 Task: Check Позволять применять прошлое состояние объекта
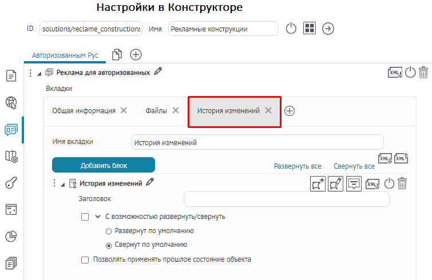pyautogui.click(x=85, y=259)
